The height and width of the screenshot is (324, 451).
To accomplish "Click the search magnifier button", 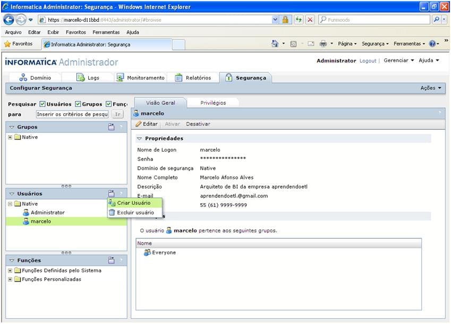I will tap(436, 20).
